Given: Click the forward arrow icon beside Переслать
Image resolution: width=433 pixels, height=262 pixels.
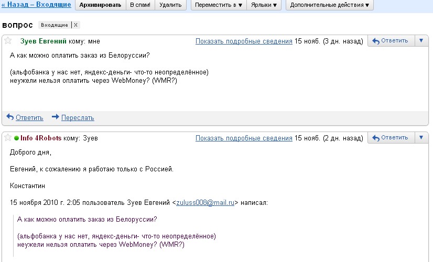Looking at the screenshot, I should [x=55, y=117].
